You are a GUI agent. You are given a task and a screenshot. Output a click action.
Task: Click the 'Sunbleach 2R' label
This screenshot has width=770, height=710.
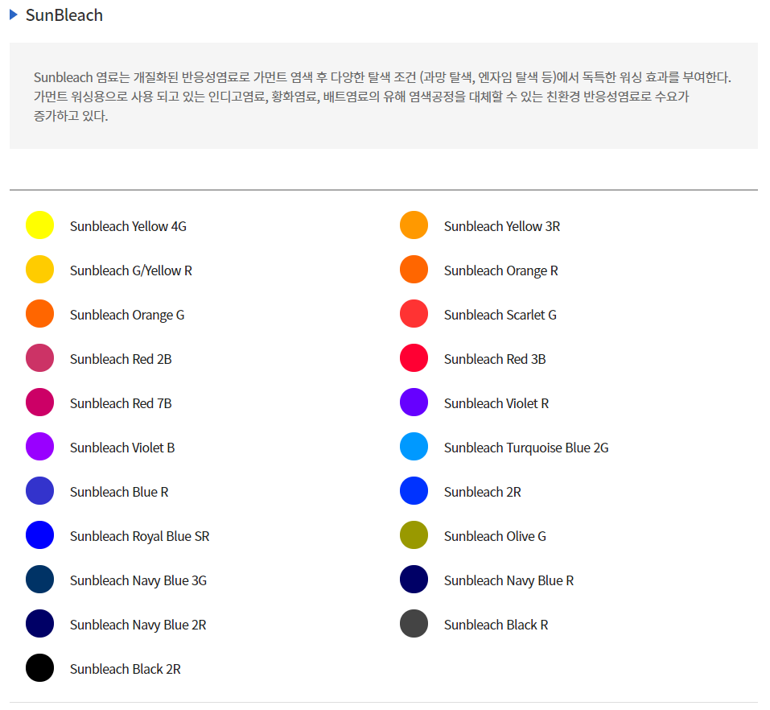coord(483,492)
